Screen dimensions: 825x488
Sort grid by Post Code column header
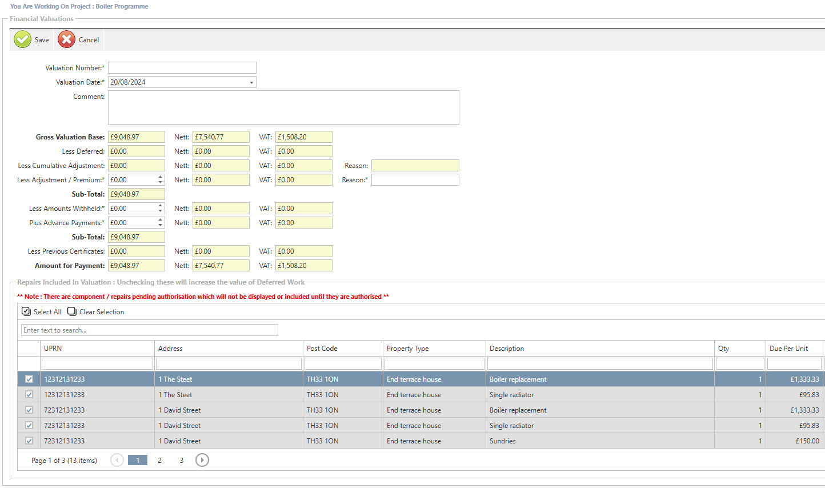[322, 349]
